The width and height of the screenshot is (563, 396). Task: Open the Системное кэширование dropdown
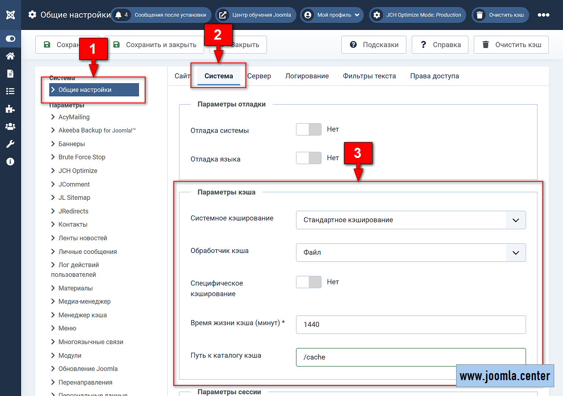tap(411, 220)
